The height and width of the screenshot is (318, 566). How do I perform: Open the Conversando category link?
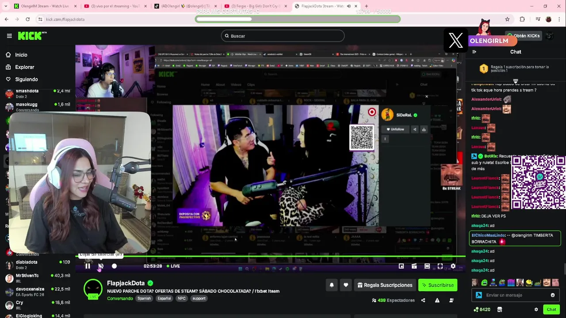120,298
